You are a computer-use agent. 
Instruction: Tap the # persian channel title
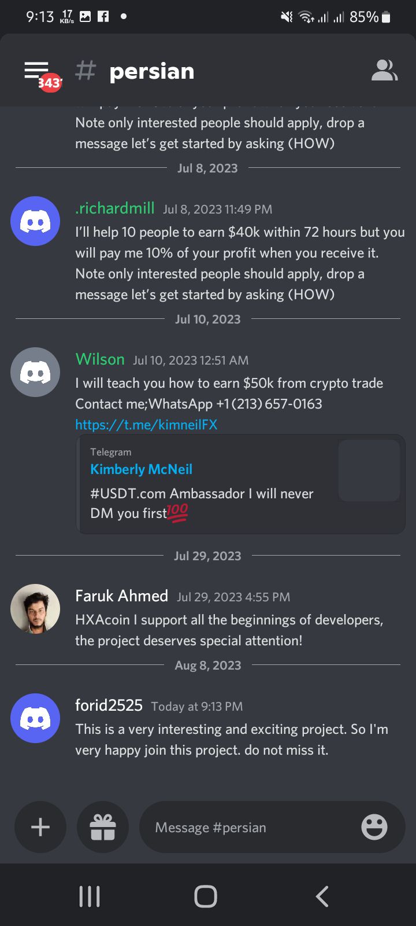pos(135,71)
